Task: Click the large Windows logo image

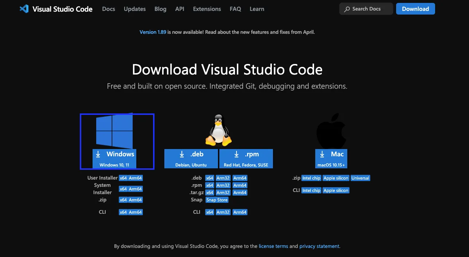Action: (x=114, y=131)
